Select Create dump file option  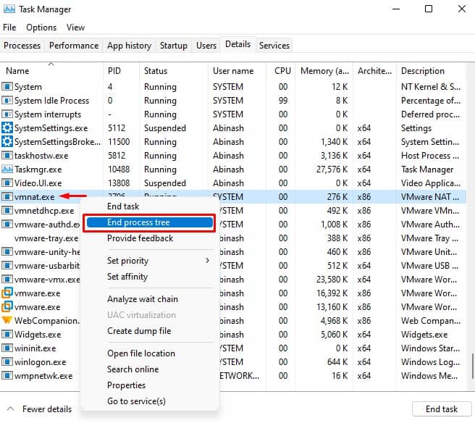pyautogui.click(x=139, y=331)
